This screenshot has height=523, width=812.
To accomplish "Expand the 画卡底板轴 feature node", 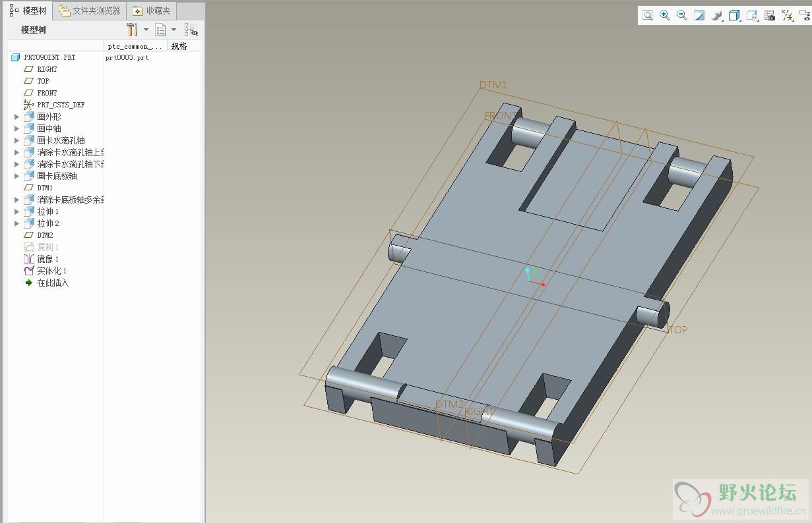I will (17, 176).
